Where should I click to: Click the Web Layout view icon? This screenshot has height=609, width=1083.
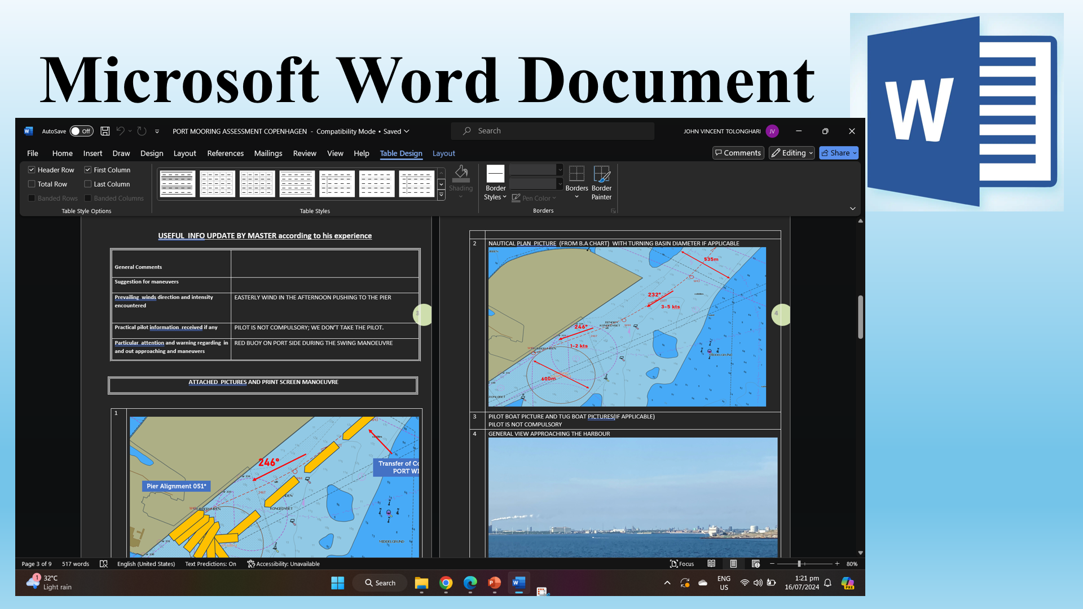[x=756, y=563]
